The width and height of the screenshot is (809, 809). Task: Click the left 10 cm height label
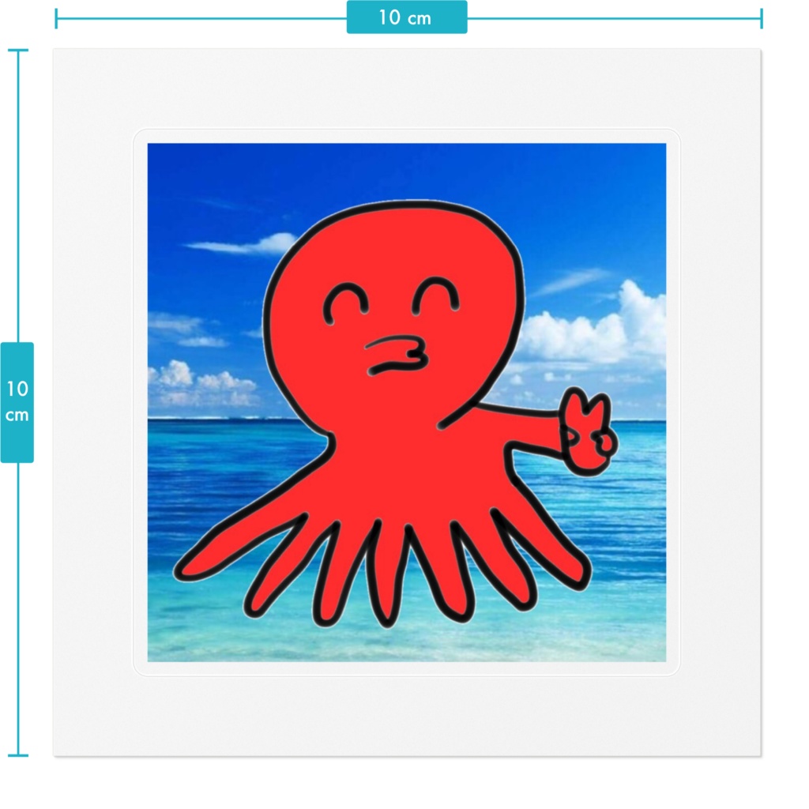[x=17, y=402]
